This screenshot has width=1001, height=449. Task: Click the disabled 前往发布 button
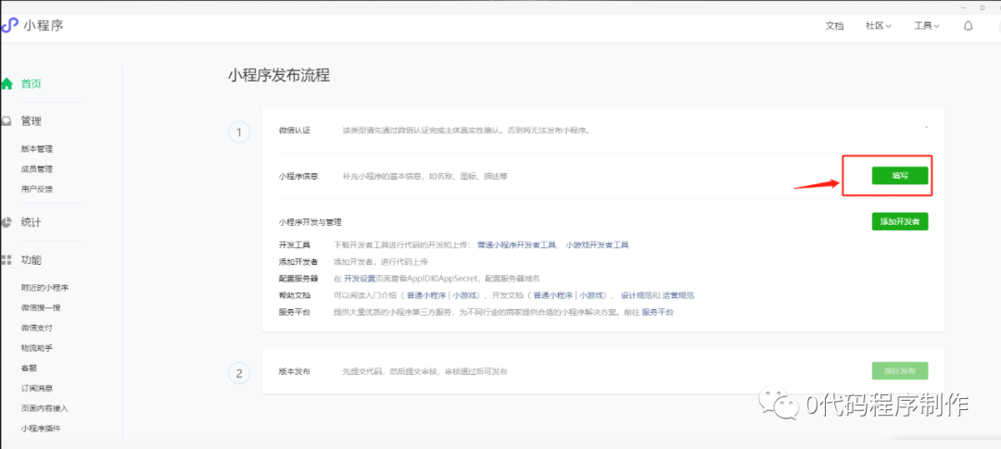(x=899, y=371)
